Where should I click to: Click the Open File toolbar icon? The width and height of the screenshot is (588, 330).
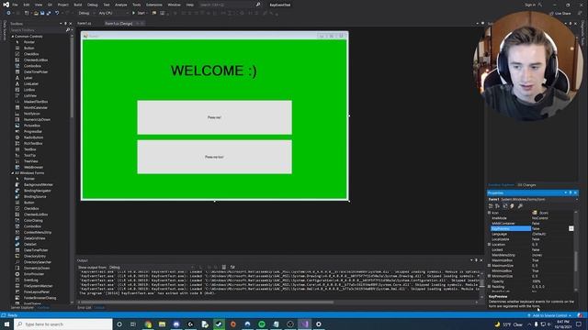tap(36, 13)
